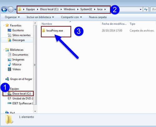
Task: Open the Compartir con dropdown
Action: pyautogui.click(x=71, y=17)
